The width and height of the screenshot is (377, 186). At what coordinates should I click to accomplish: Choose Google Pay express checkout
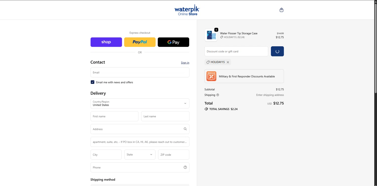click(173, 42)
